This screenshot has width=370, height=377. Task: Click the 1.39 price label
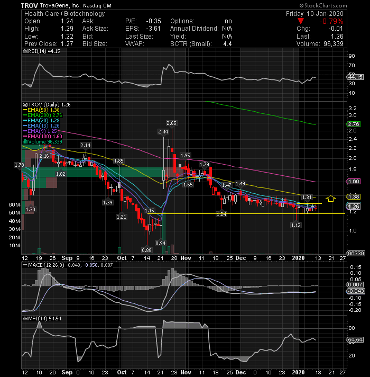(x=107, y=203)
